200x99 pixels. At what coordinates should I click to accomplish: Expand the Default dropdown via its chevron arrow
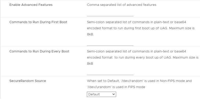point(113,94)
